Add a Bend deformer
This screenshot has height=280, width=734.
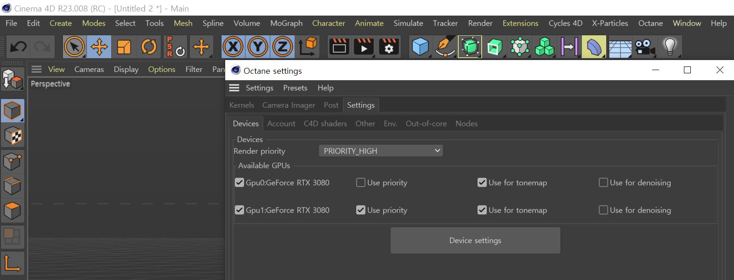(x=594, y=47)
